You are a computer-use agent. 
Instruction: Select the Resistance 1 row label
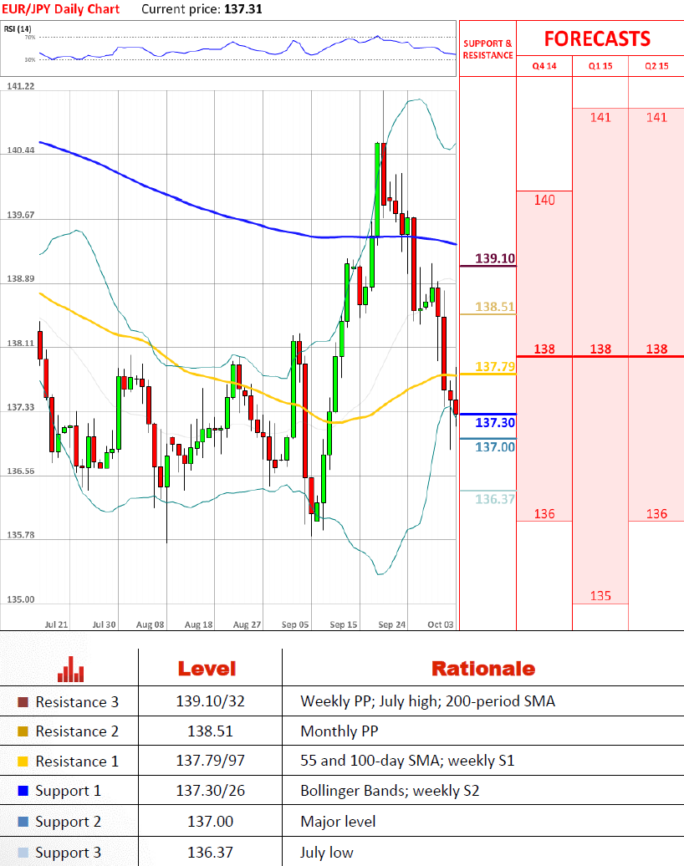(77, 761)
